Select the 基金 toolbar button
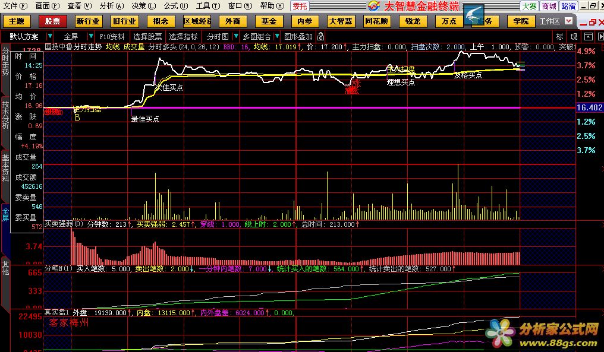The height and width of the screenshot is (352, 604). [269, 21]
